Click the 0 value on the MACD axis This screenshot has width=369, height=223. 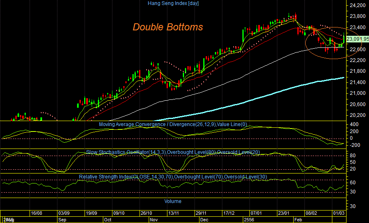pyautogui.click(x=352, y=138)
